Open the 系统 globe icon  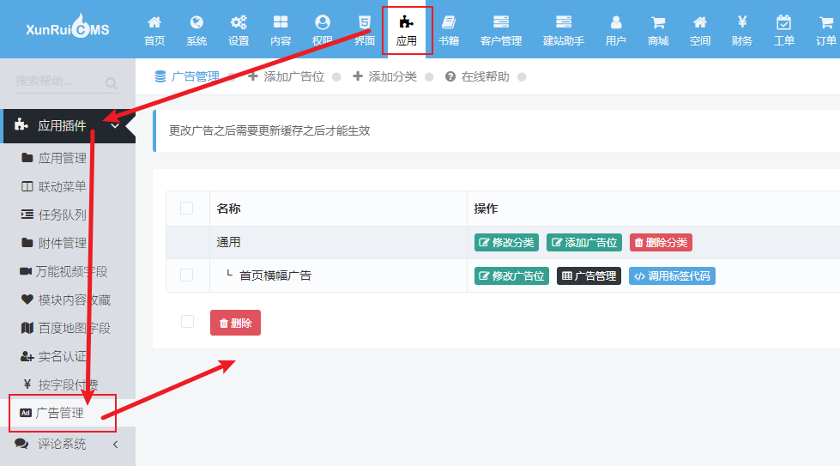point(196,22)
